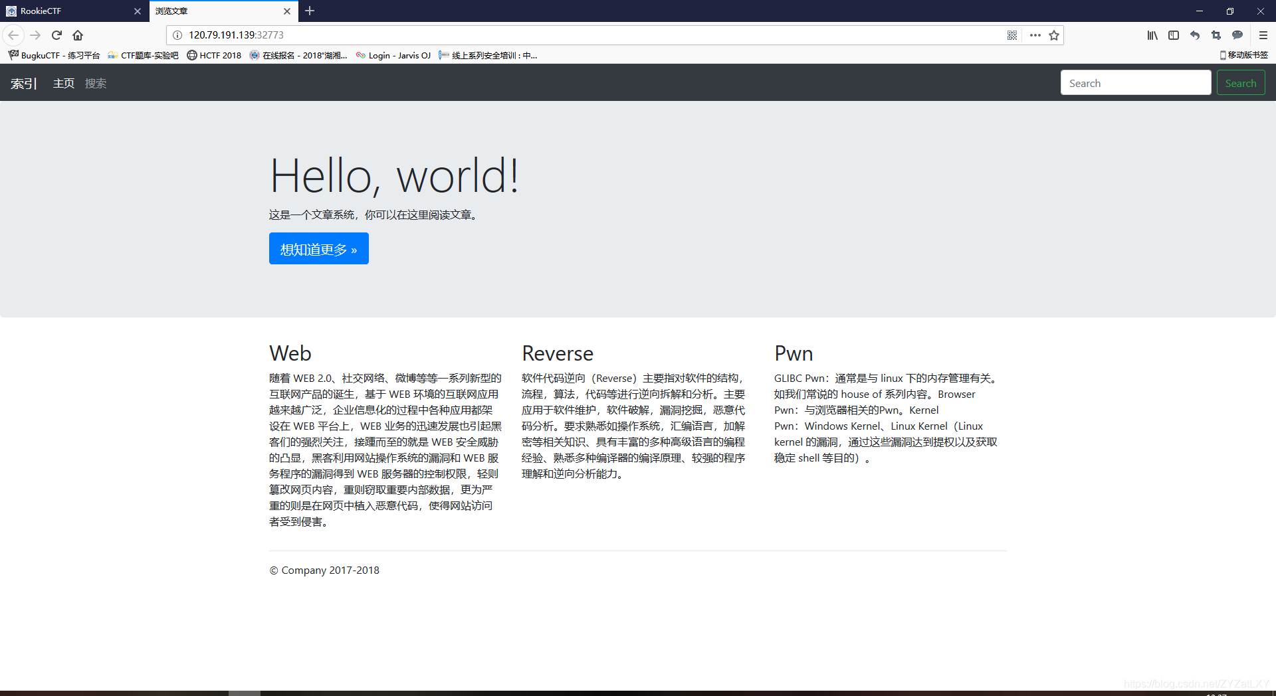This screenshot has height=696, width=1276.
Task: Bookmark this page with the star icon
Action: 1054,35
